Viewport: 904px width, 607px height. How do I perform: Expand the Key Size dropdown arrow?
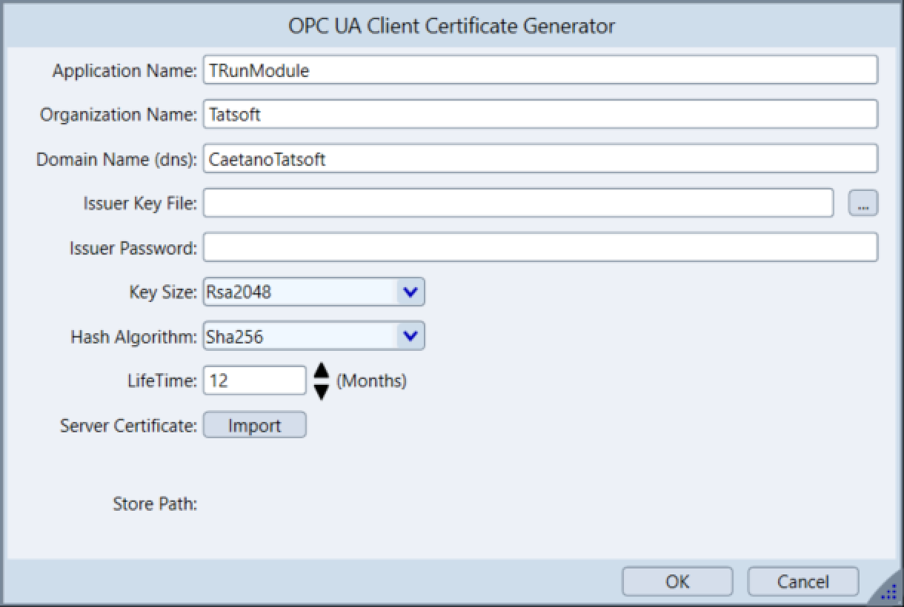pyautogui.click(x=410, y=292)
